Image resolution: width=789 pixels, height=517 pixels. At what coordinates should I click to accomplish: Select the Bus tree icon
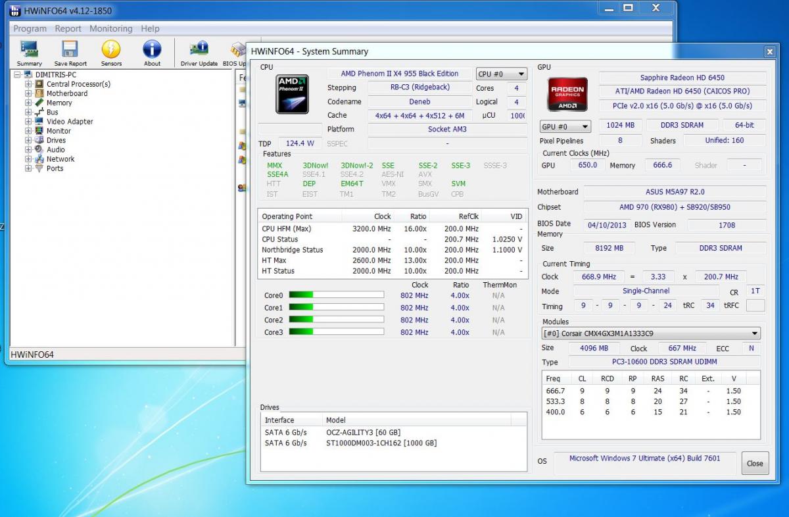(39, 112)
